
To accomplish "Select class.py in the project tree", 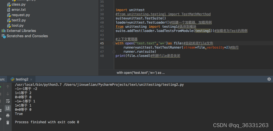I will 16,4.
